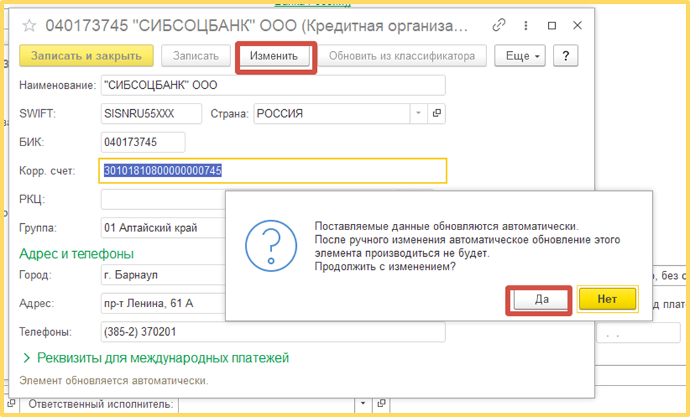Copy link to this bank record
690x417 pixels.
pos(498,25)
